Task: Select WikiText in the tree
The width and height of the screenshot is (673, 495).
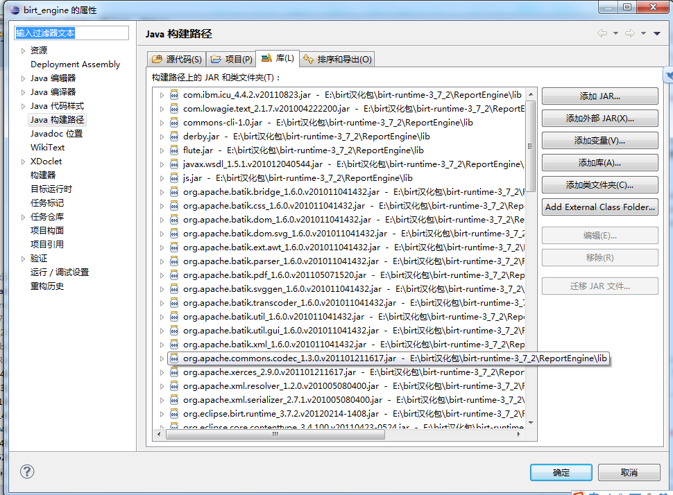Action: tap(47, 148)
